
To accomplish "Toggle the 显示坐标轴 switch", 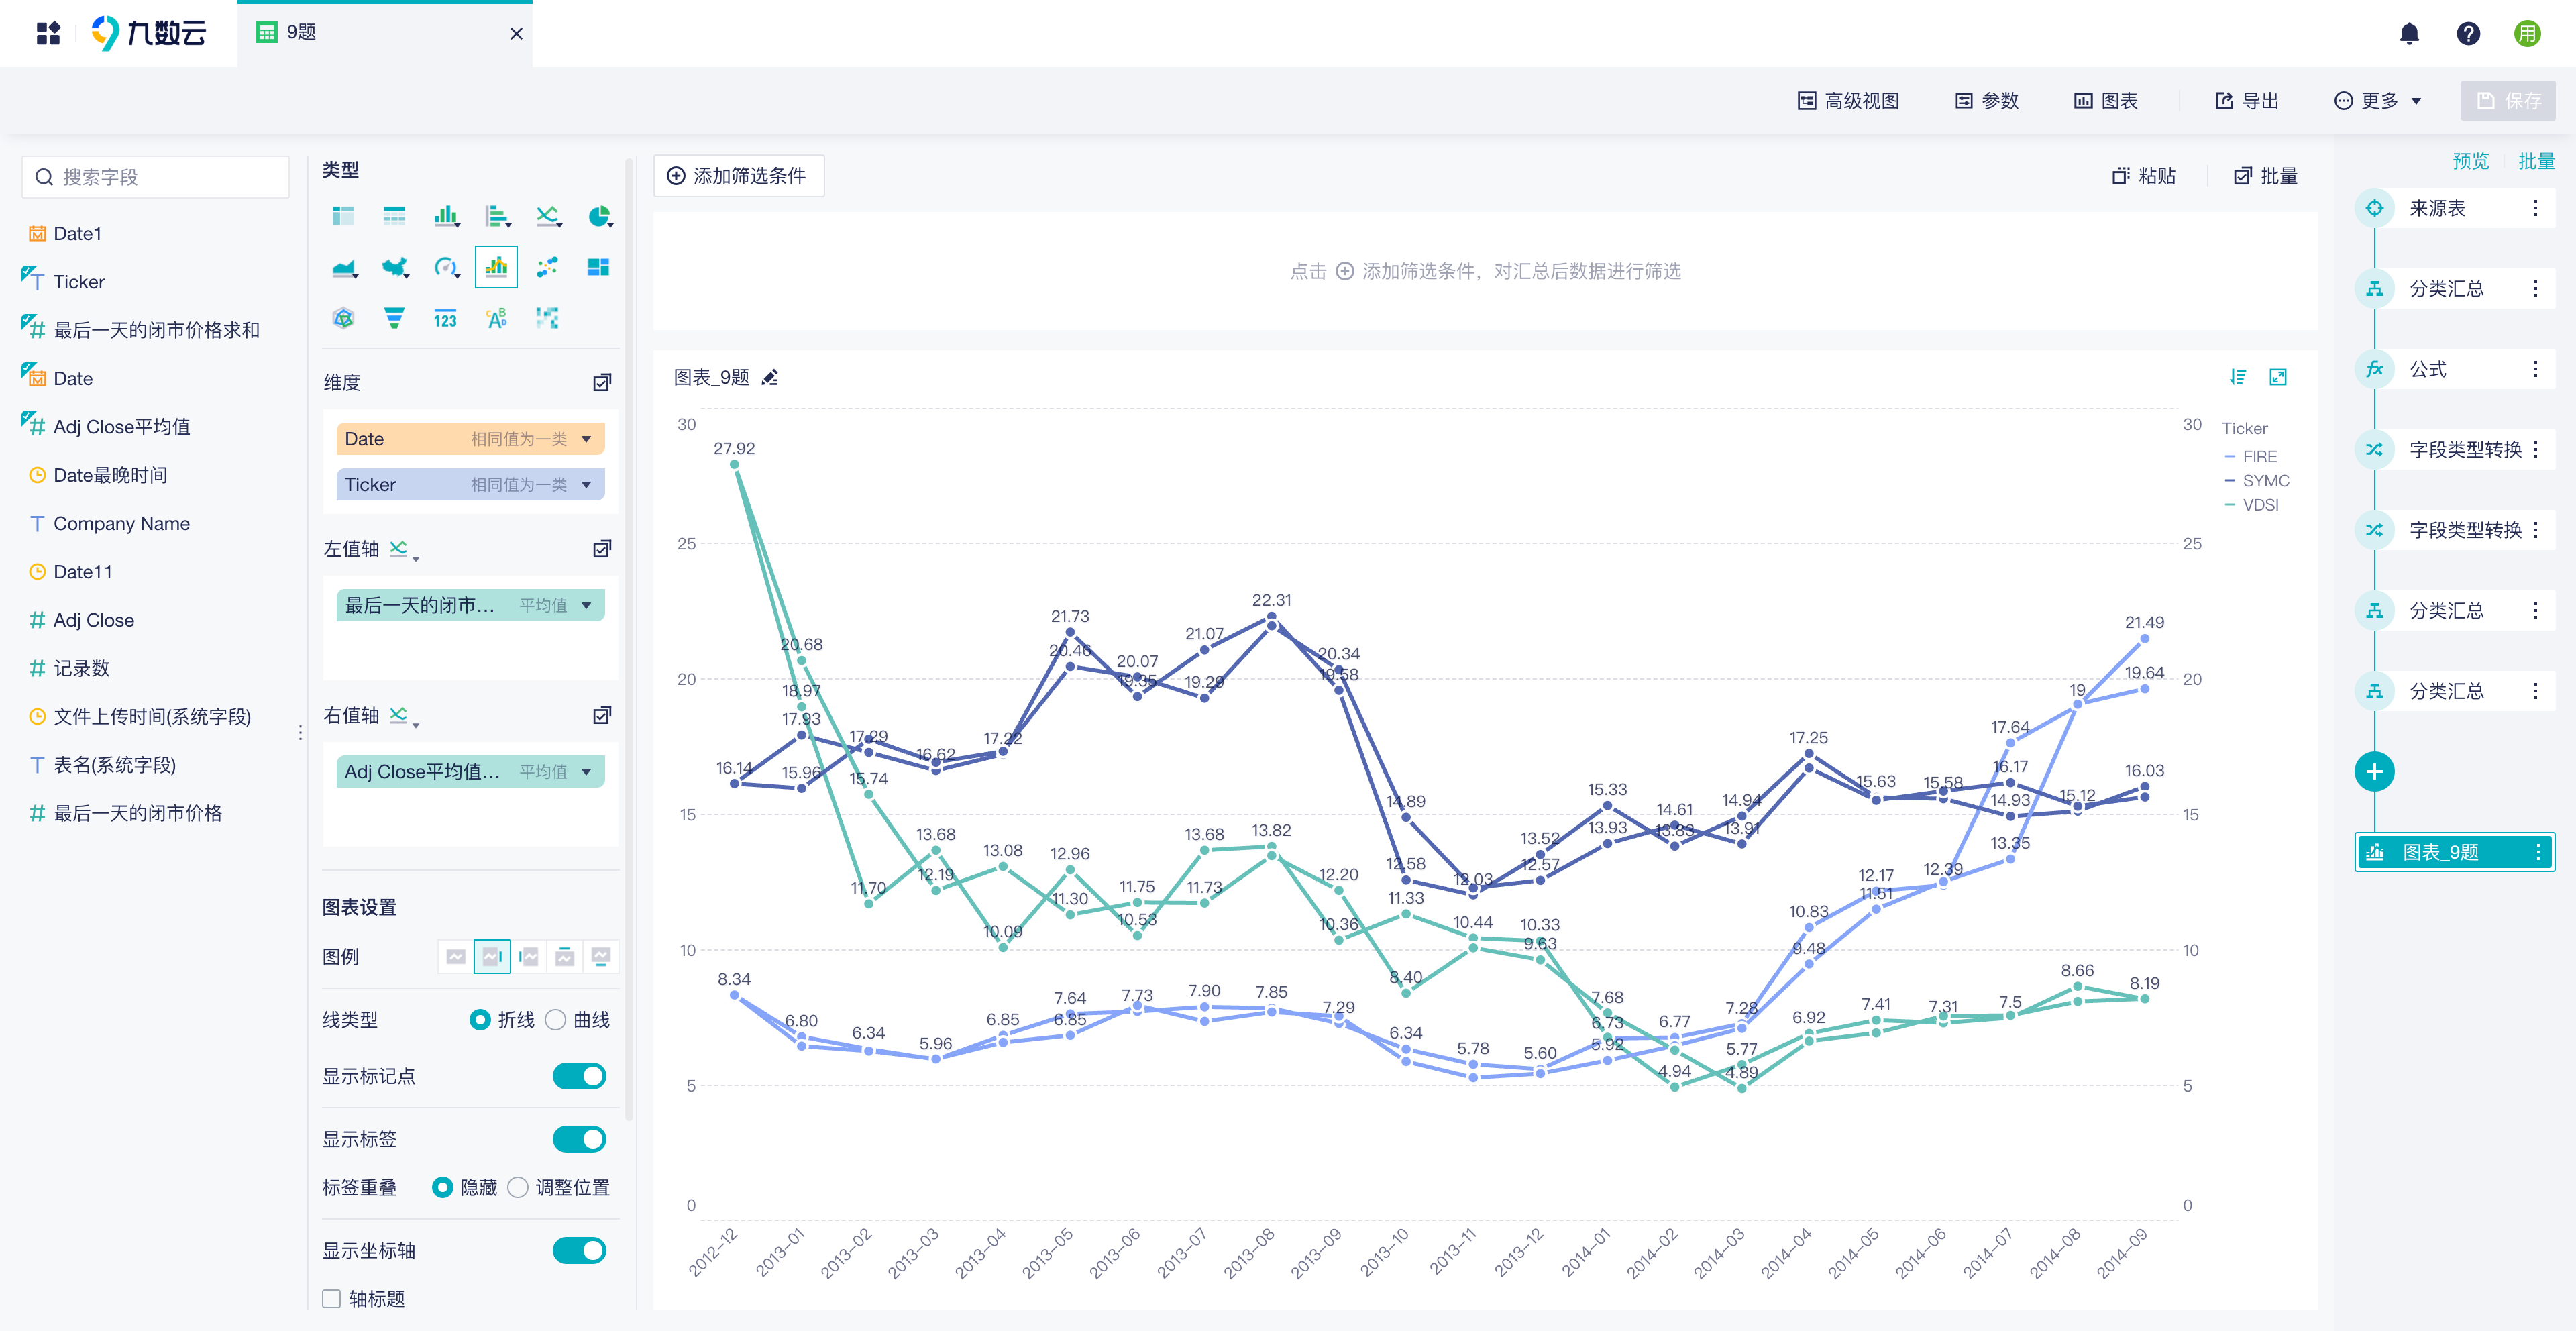I will tap(579, 1250).
